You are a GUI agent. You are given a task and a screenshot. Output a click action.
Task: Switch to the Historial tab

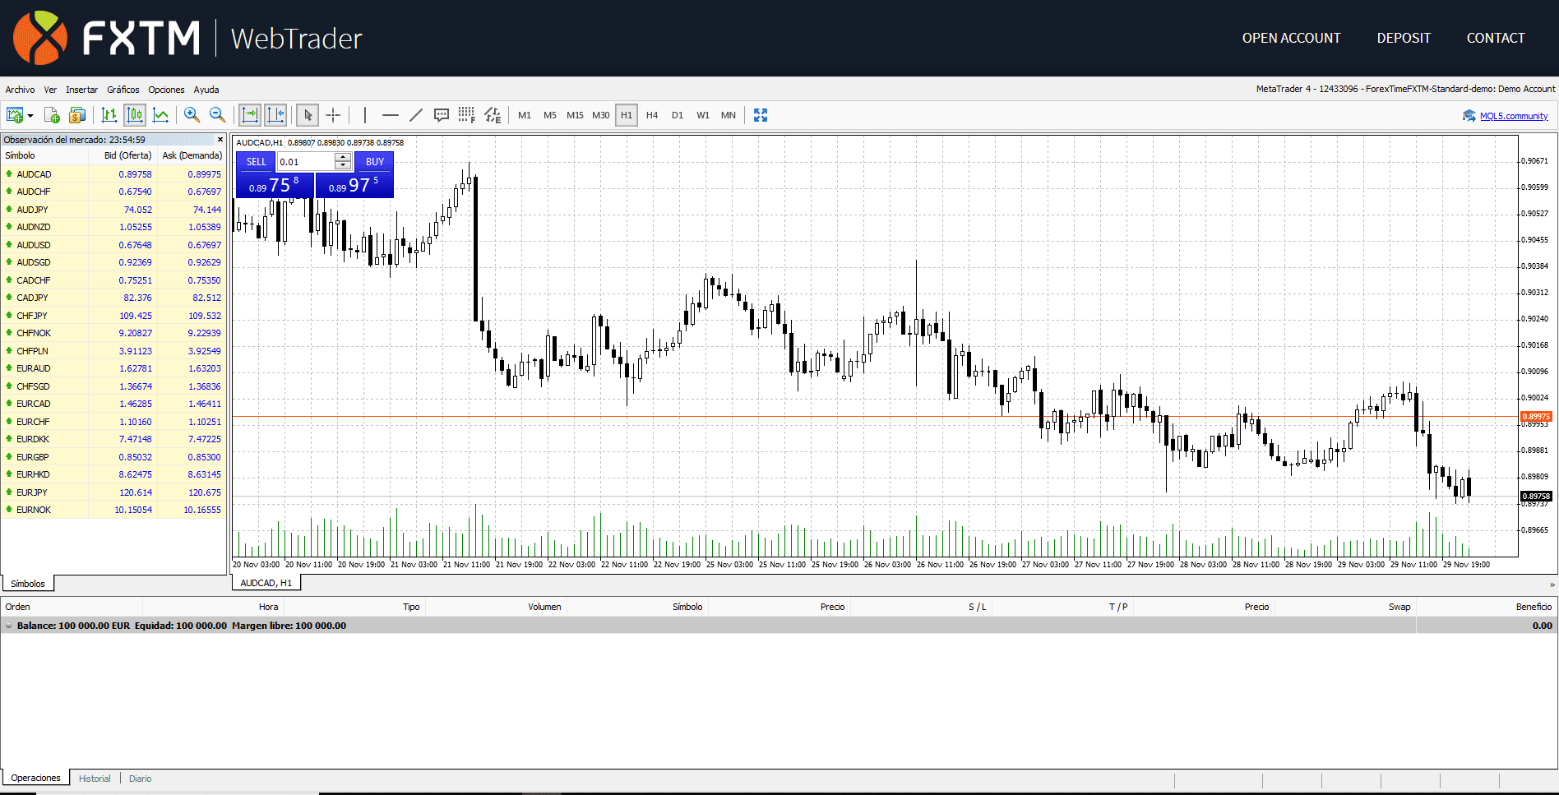[95, 779]
